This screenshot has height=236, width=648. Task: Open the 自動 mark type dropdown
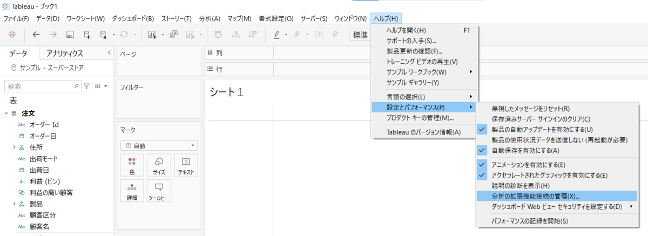(159, 145)
